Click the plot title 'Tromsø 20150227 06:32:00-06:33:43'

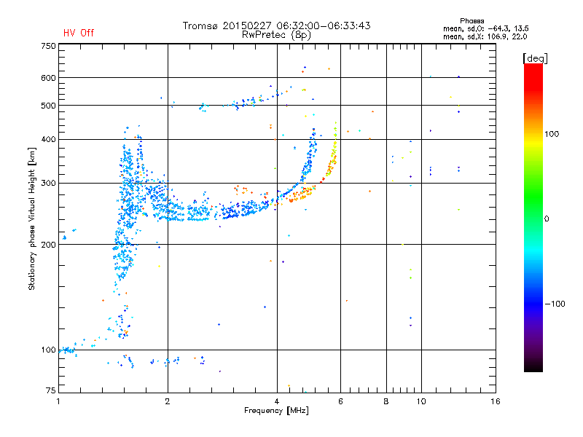276,25
